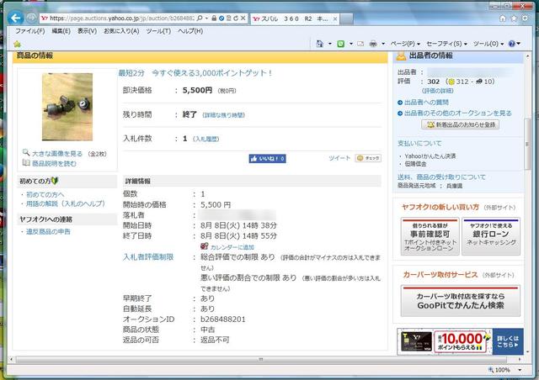The width and height of the screenshot is (539, 380).
Task: Click the printer icon in toolbar
Action: [x=372, y=44]
